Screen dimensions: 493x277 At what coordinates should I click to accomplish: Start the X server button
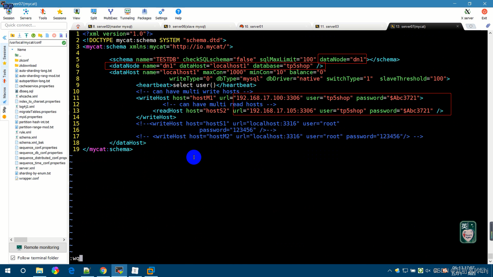[467, 14]
